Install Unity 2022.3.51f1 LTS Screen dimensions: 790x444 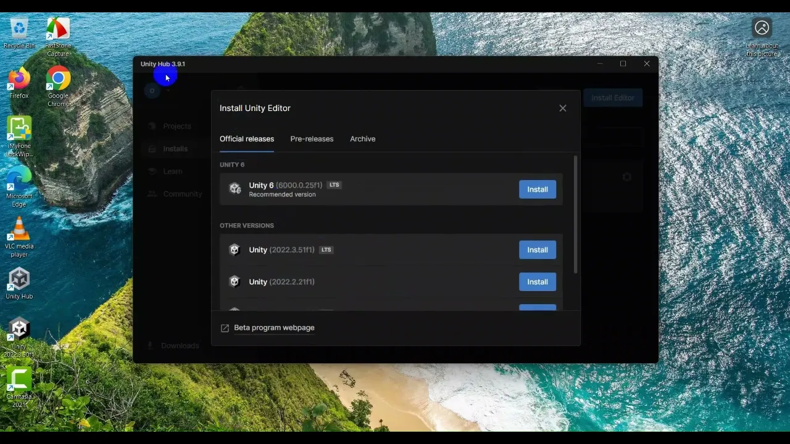click(538, 250)
